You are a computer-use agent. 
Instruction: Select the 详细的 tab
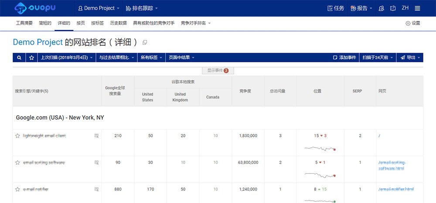coord(64,24)
